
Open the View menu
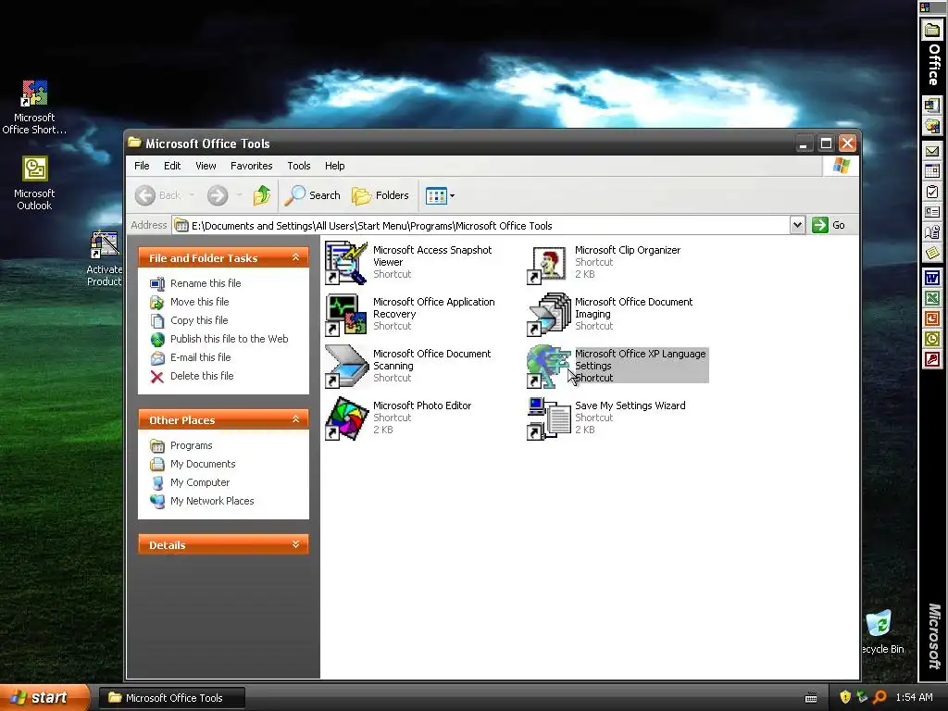[206, 166]
